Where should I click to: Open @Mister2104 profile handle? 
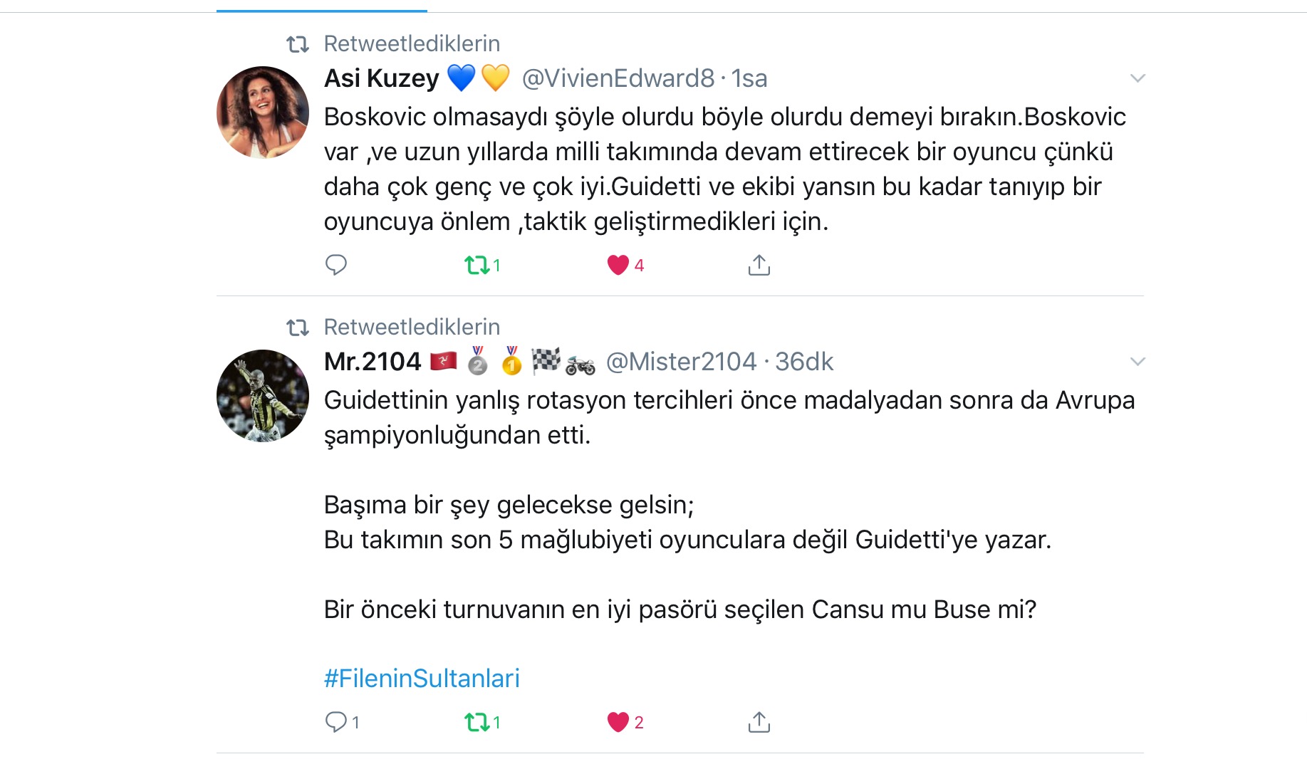[x=681, y=362]
